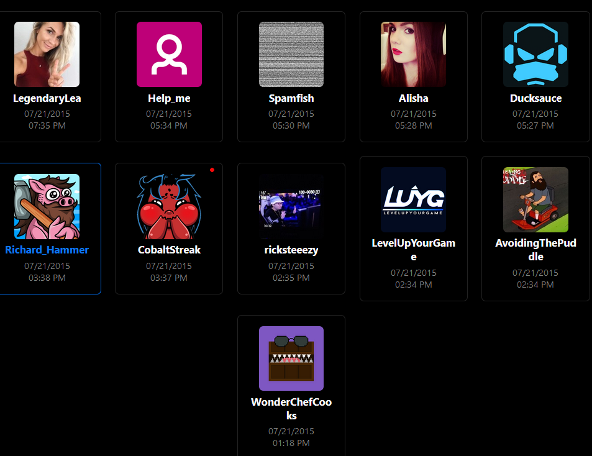Click the LegendaryLea username

[x=47, y=99]
